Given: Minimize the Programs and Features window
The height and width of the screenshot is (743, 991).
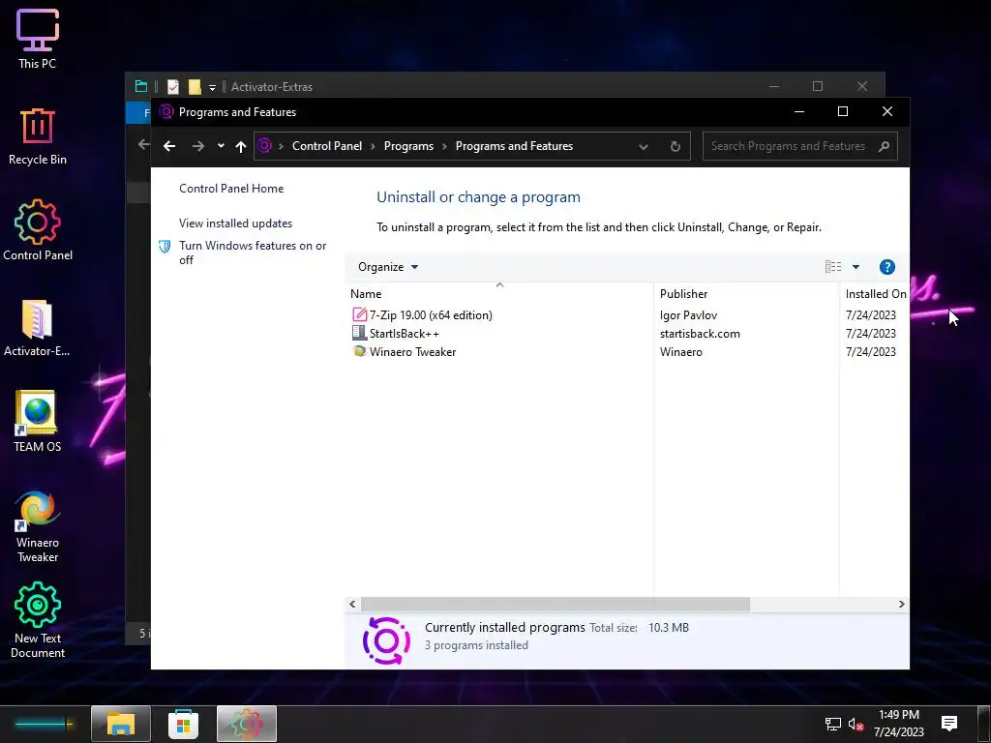Looking at the screenshot, I should 798,111.
